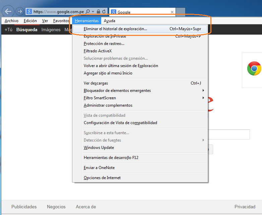Click the search magnifier icon in address bar
Screen dimensions: 262x215
click(x=88, y=12)
